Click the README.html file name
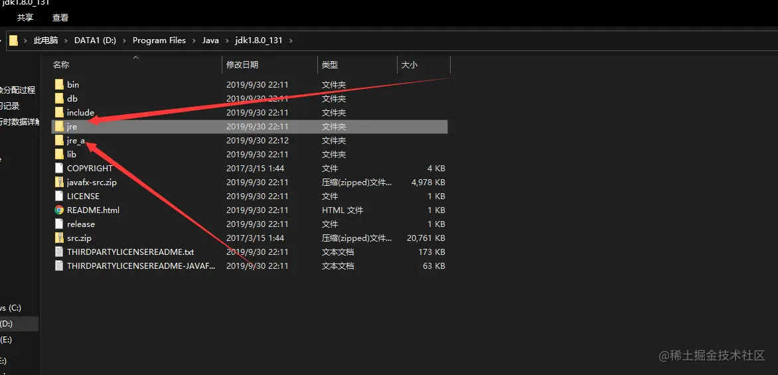The height and width of the screenshot is (375, 778). pyautogui.click(x=94, y=210)
